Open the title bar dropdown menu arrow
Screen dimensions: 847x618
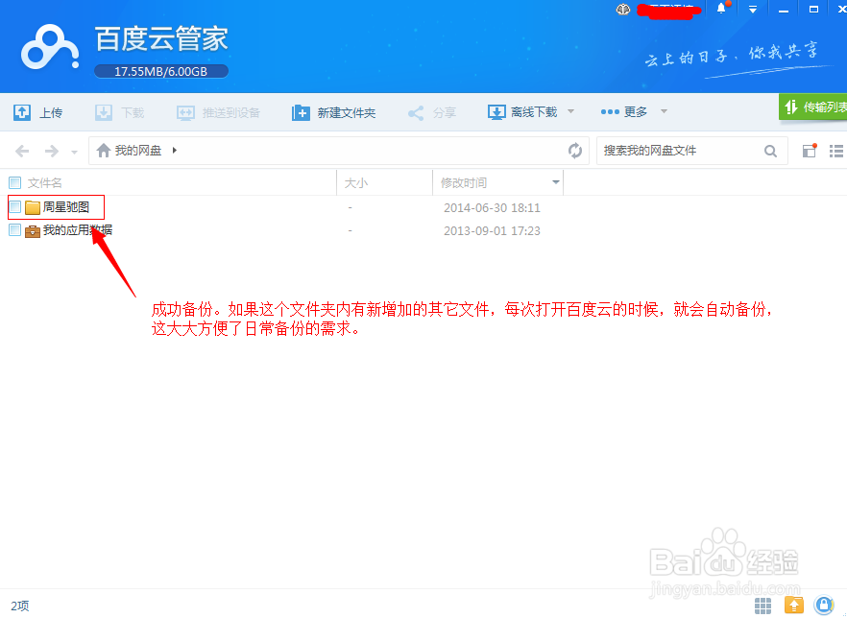tap(753, 10)
